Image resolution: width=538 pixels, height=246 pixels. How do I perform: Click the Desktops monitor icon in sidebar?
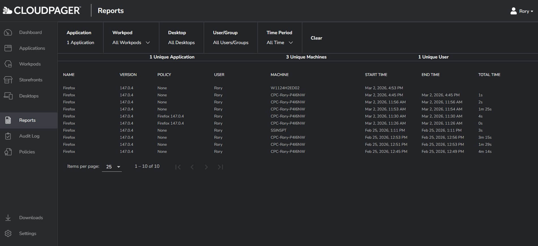pyautogui.click(x=8, y=96)
